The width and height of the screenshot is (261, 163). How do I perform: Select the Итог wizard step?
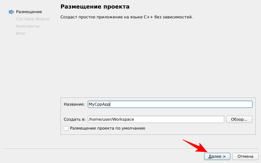21,33
